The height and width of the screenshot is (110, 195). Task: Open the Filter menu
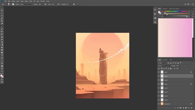pyautogui.click(x=31, y=1)
